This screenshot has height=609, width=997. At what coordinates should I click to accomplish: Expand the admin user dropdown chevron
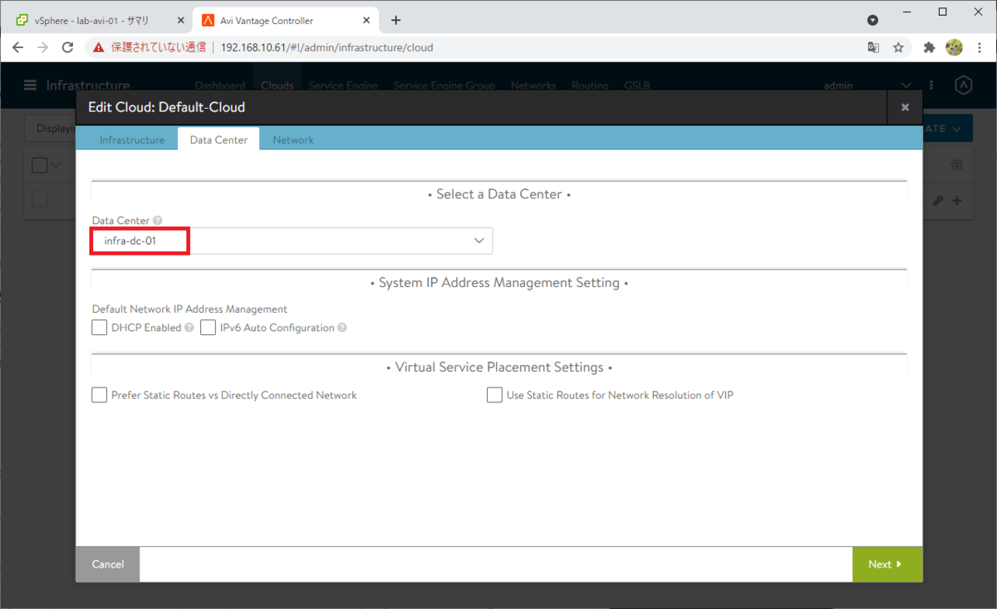tap(906, 85)
